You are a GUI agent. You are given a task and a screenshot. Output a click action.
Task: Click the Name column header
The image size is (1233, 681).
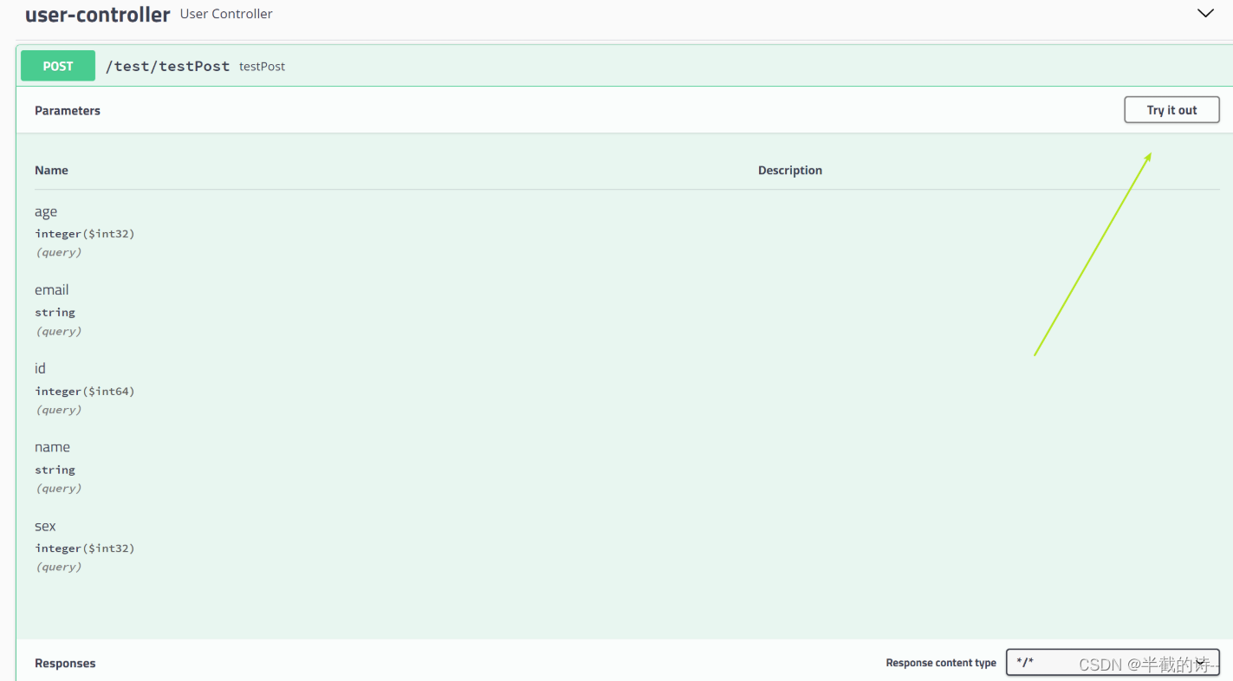[51, 170]
